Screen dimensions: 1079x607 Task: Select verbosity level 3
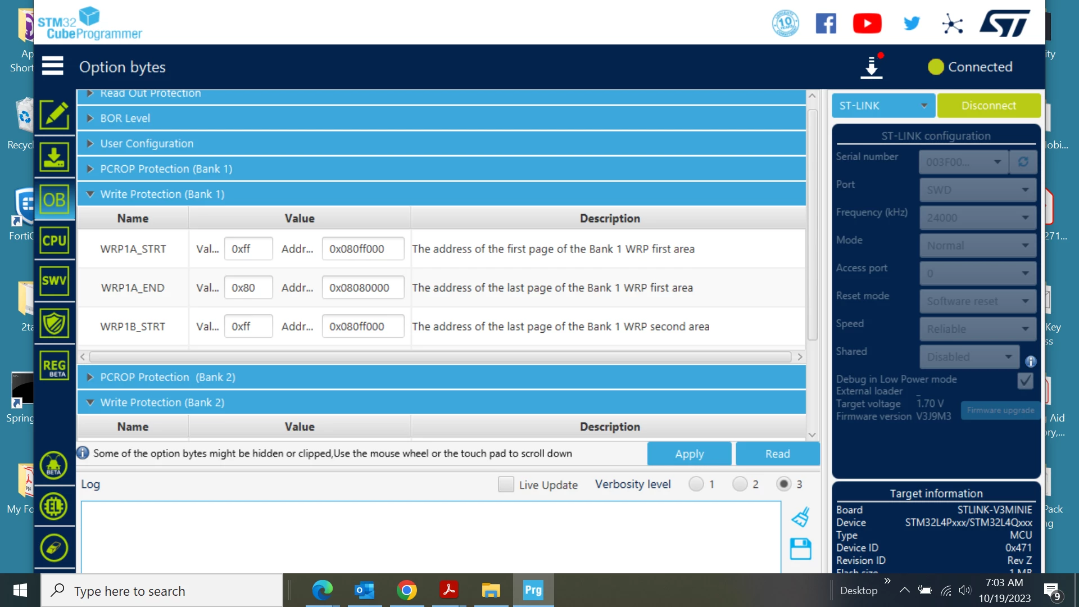783,484
